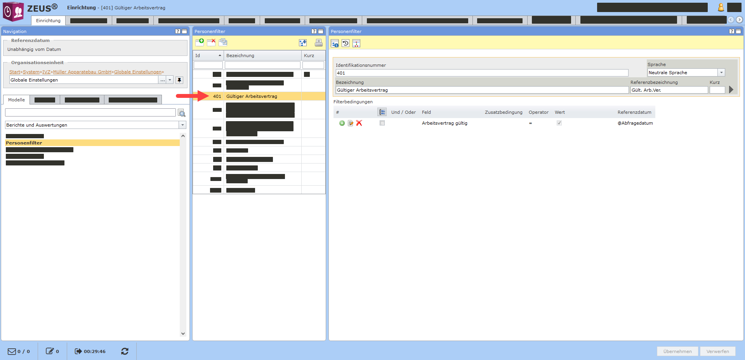Viewport: 745px width, 360px height.
Task: Follow the Müller Apparatebau GmbH breadcrumb link
Action: [x=82, y=72]
